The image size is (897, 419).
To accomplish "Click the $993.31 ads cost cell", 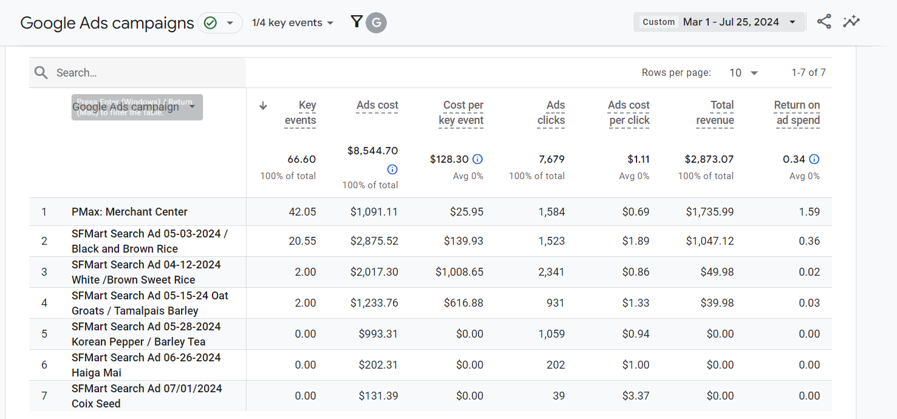I will [x=378, y=334].
